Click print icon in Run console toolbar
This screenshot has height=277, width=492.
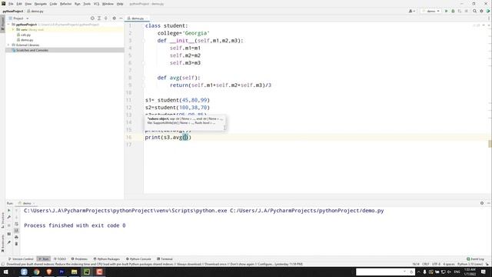click(x=16, y=238)
